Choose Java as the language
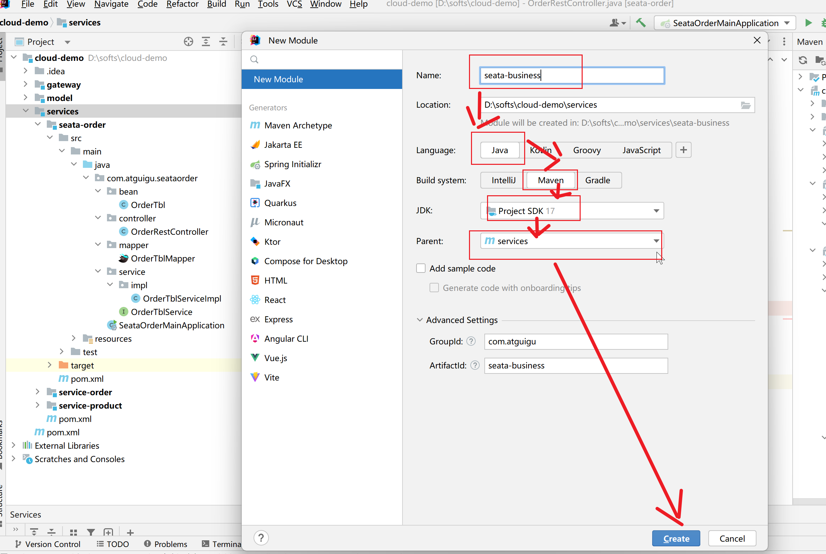Image resolution: width=826 pixels, height=554 pixels. click(x=500, y=150)
